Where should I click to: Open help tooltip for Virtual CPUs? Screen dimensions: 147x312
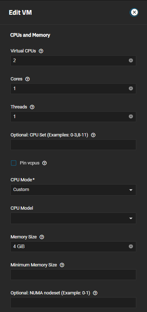41,51
